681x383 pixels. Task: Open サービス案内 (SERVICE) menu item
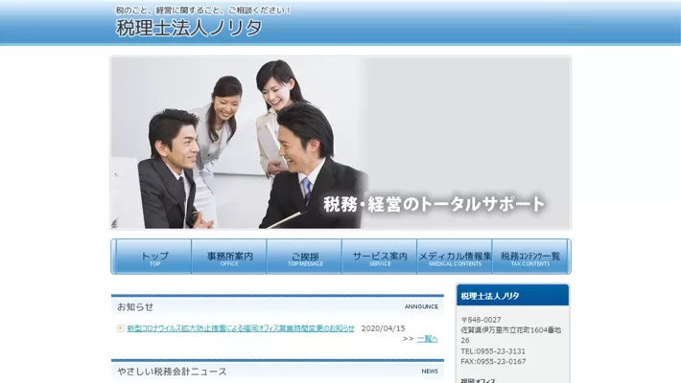[x=380, y=257]
